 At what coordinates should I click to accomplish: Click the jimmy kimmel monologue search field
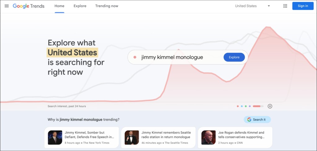tap(176, 57)
